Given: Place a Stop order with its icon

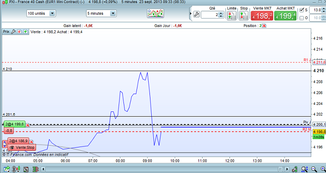Looking at the screenshot, I should 243,16.
